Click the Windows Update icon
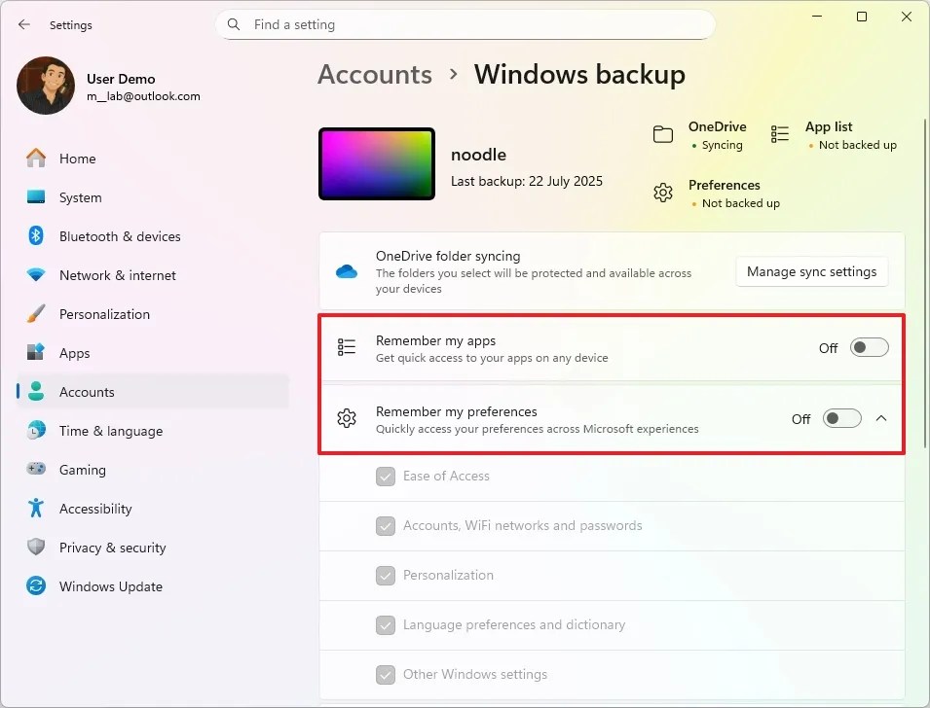 (x=34, y=586)
